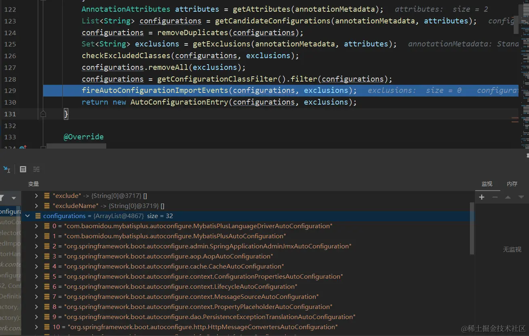The image size is (529, 336).
Task: Click the list icon next to configurations variable
Action: tap(38, 216)
